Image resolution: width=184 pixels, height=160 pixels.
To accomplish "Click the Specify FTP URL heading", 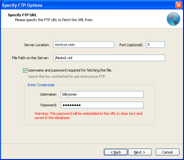I will (22, 15).
